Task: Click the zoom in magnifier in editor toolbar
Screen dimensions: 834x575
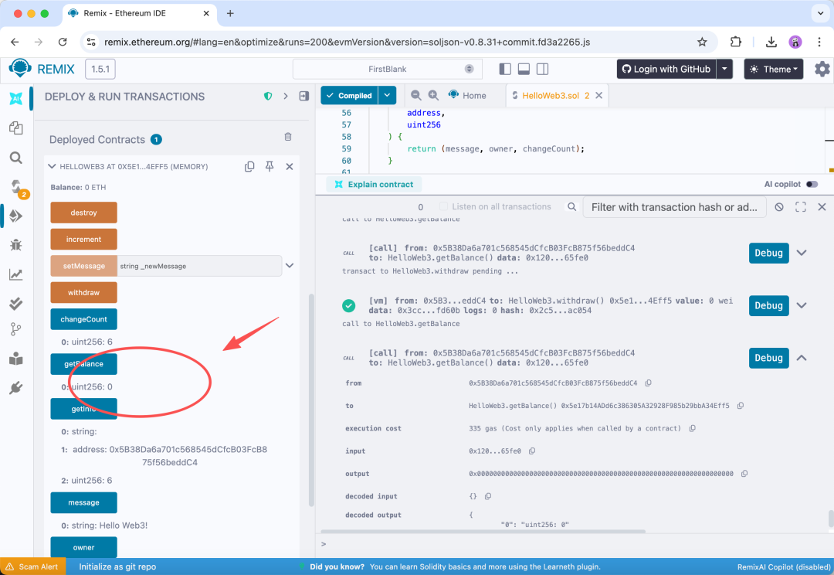Action: pos(433,95)
